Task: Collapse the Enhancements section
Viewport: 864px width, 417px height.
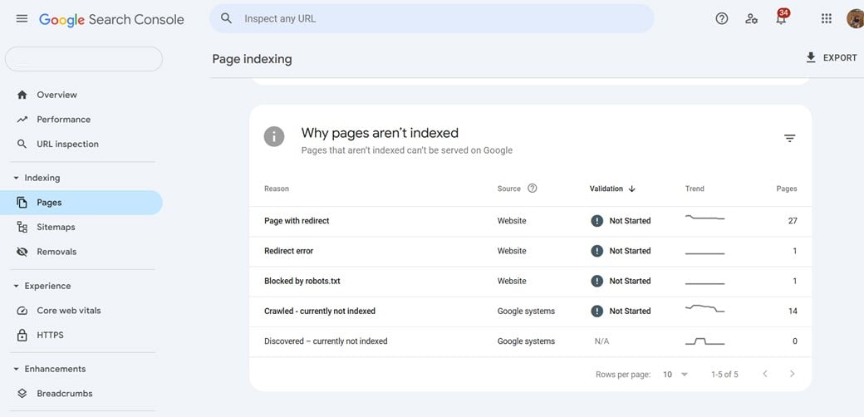Action: coord(49,369)
